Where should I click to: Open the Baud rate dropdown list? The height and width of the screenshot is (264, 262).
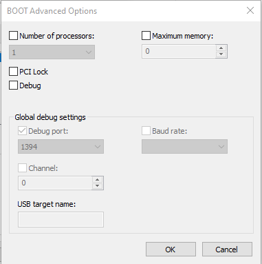(x=184, y=146)
